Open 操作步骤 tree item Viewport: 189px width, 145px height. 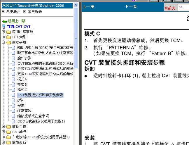point(24,58)
